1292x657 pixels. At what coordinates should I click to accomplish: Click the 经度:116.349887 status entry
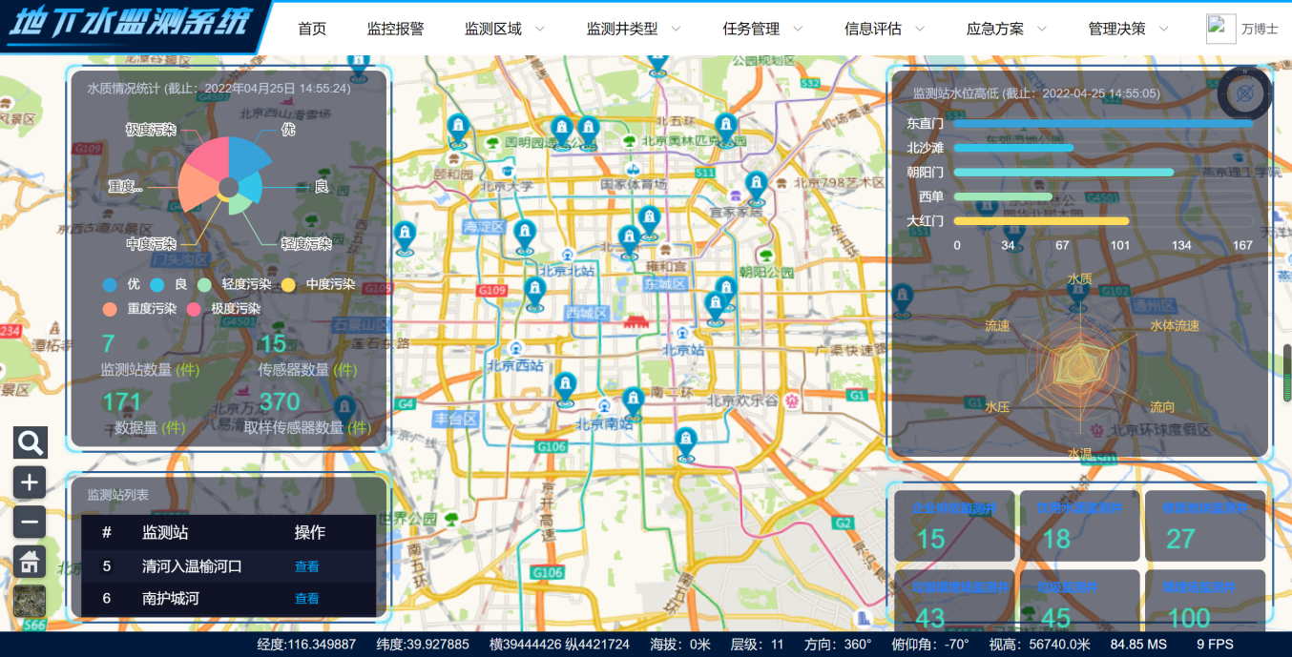306,645
